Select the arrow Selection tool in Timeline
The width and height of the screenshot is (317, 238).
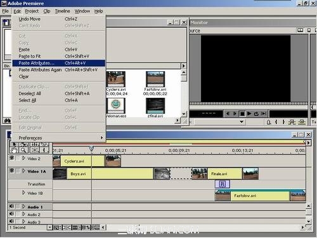pyautogui.click(x=14, y=145)
